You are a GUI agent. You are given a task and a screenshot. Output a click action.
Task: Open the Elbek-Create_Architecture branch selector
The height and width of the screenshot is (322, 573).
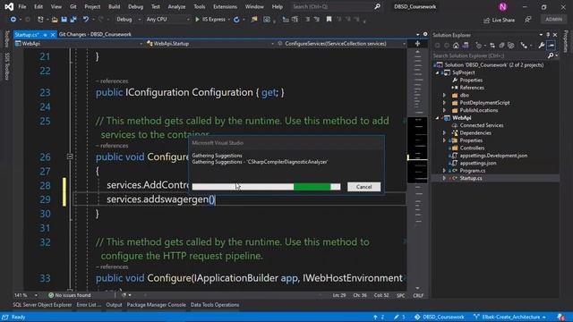(x=509, y=317)
